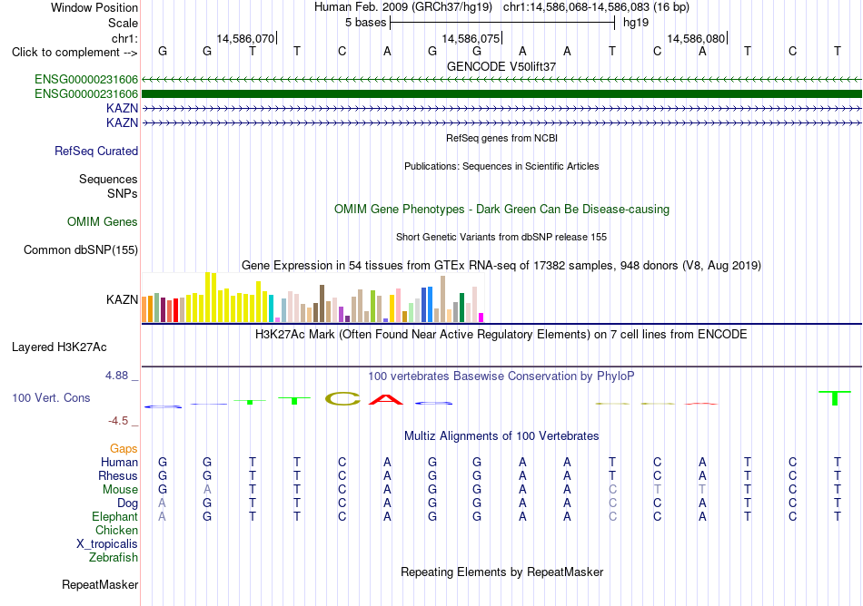Image resolution: width=863 pixels, height=606 pixels.
Task: Click the 'Scale' label
Action: 123,23
